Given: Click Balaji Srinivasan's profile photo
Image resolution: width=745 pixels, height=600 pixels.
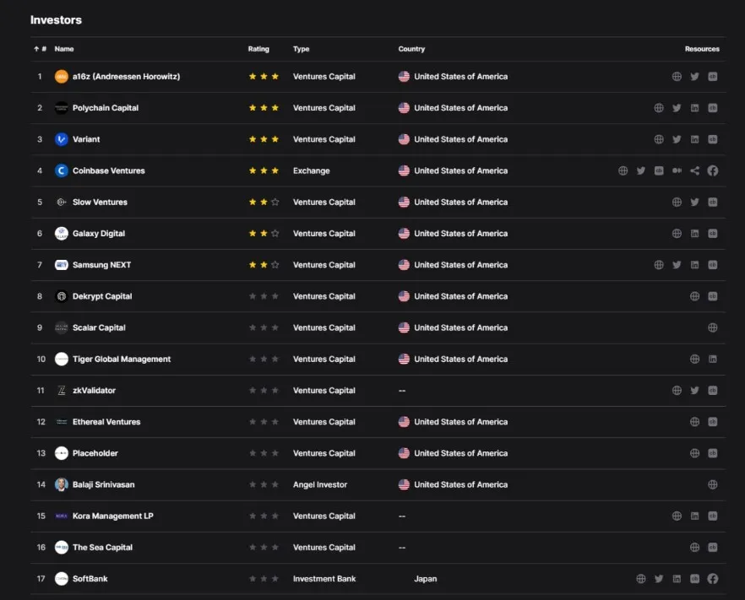Looking at the screenshot, I should tap(62, 484).
